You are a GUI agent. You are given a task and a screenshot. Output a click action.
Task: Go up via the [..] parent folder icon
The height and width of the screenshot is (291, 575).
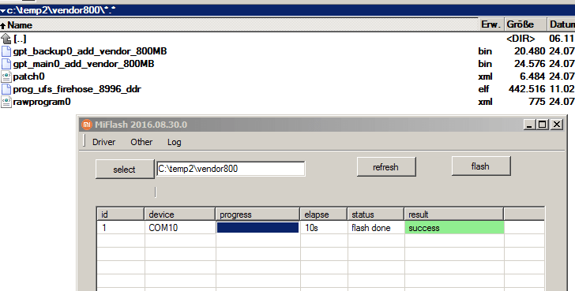click(6, 39)
